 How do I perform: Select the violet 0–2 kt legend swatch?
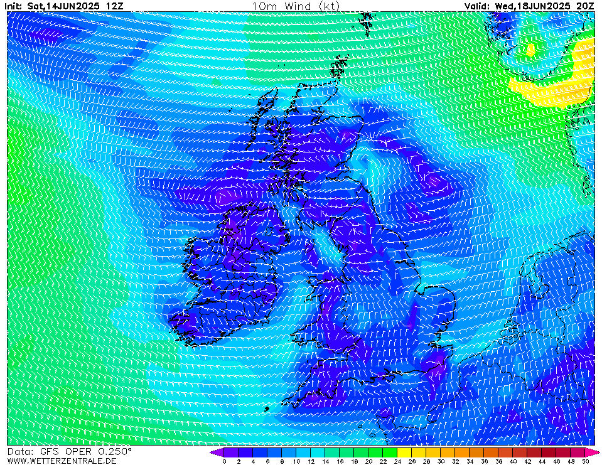(x=231, y=452)
